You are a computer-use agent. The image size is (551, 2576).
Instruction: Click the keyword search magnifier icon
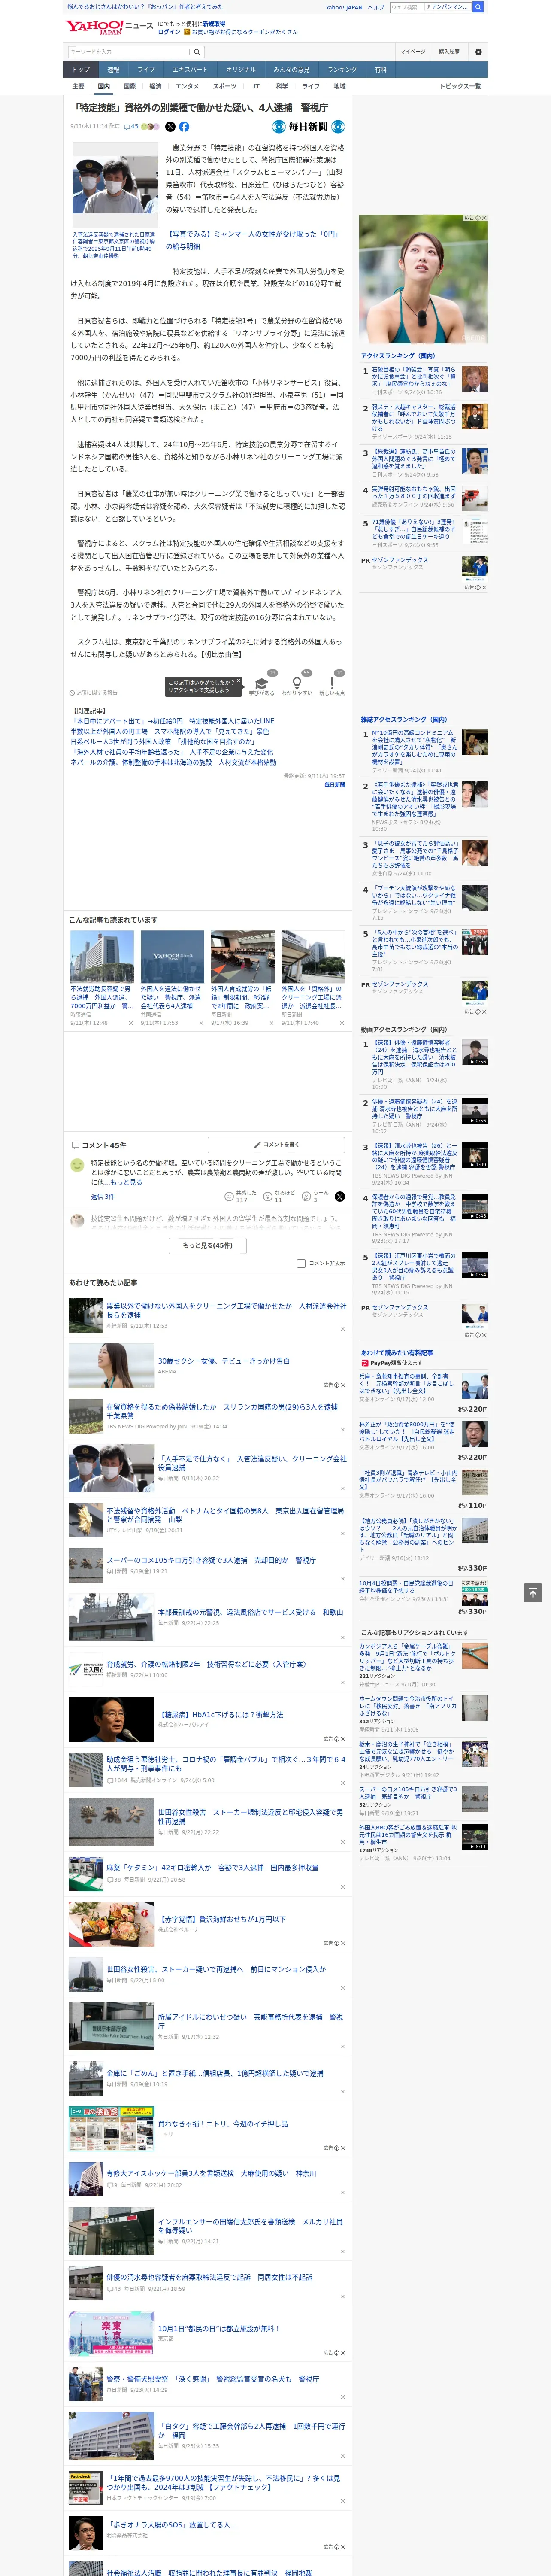point(197,52)
